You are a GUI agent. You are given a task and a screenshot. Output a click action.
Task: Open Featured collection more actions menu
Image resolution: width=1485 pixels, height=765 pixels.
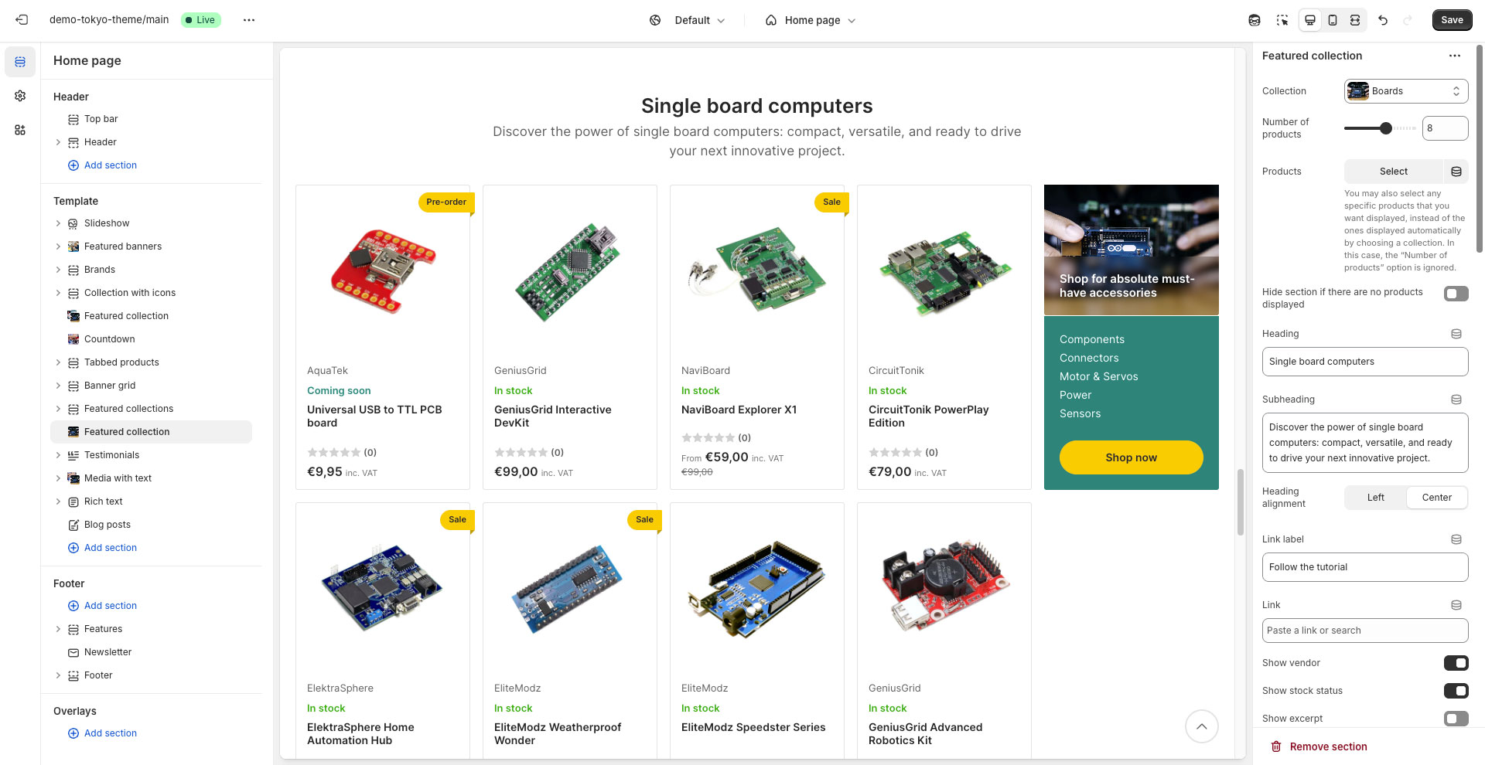coord(1454,56)
